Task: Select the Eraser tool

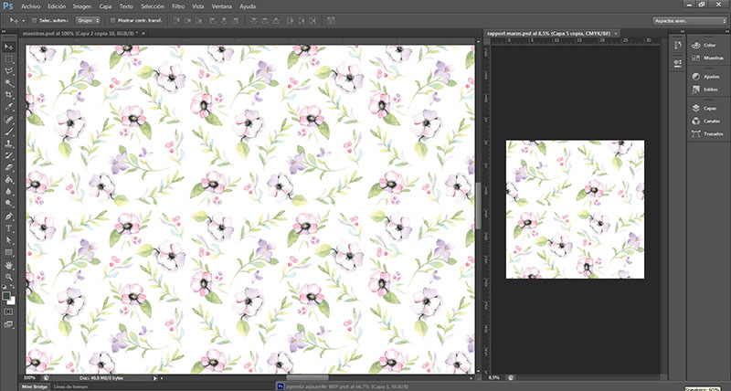Action: (x=8, y=168)
